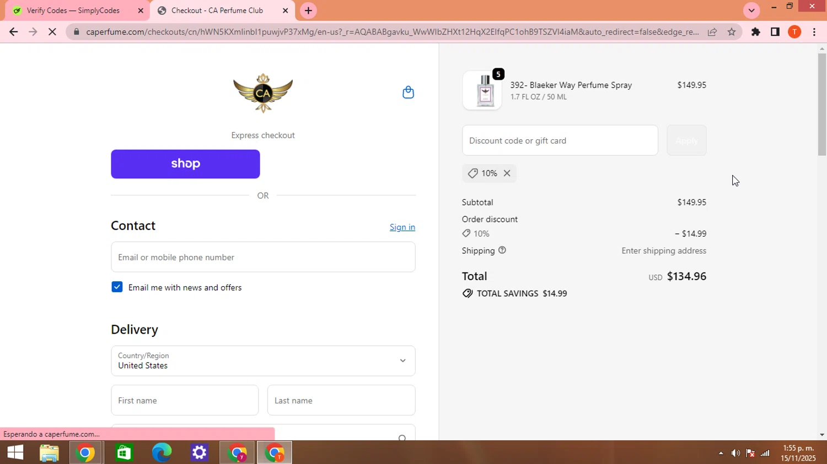
Task: Open Settings gear from the taskbar
Action: click(x=199, y=452)
